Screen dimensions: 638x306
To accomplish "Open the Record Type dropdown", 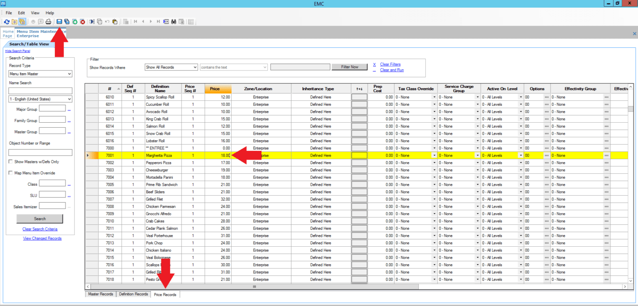I will pyautogui.click(x=40, y=74).
